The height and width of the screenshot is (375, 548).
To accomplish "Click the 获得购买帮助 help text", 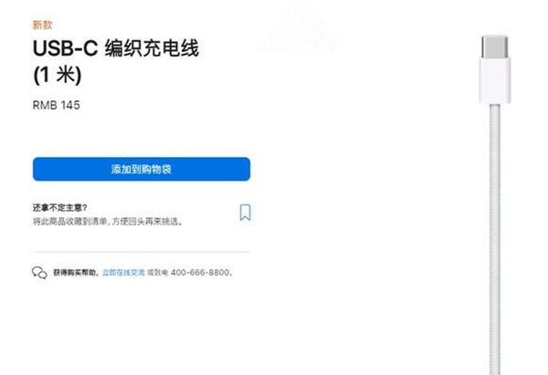I will coord(75,272).
